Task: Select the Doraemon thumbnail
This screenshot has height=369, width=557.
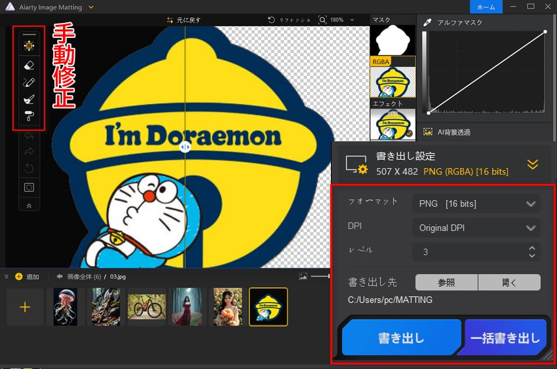Action: coord(269,307)
